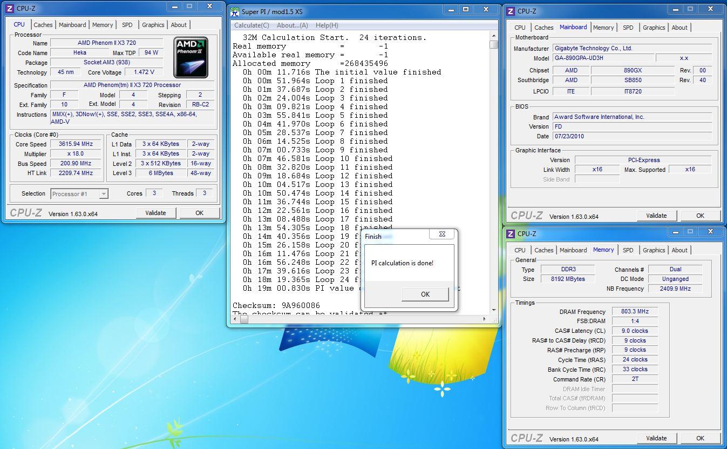
Task: Open Graphics tab in Mainboard window
Action: click(654, 28)
